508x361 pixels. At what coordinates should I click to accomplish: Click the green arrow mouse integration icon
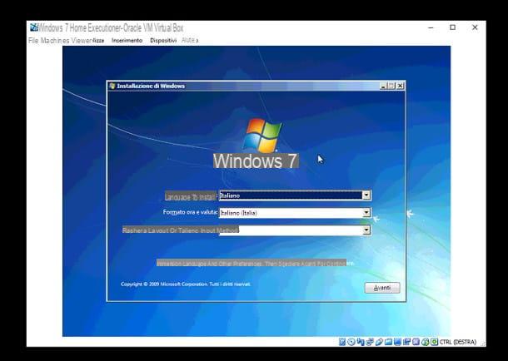pos(425,342)
